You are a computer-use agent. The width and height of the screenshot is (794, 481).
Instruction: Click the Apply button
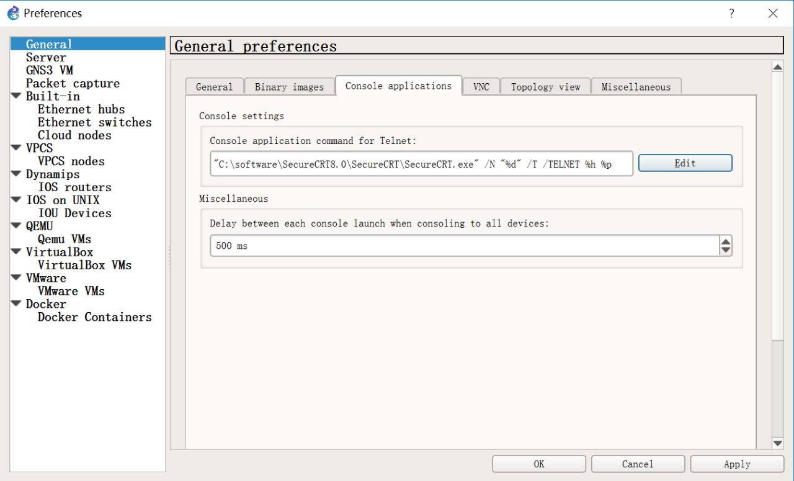click(737, 464)
